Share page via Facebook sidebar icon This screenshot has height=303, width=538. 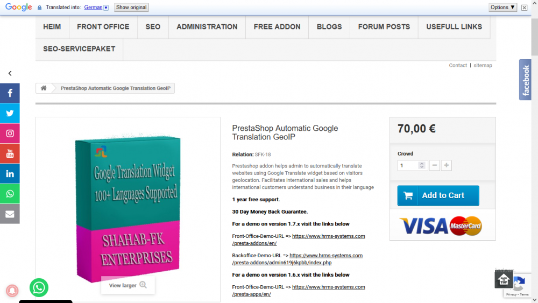[10, 93]
